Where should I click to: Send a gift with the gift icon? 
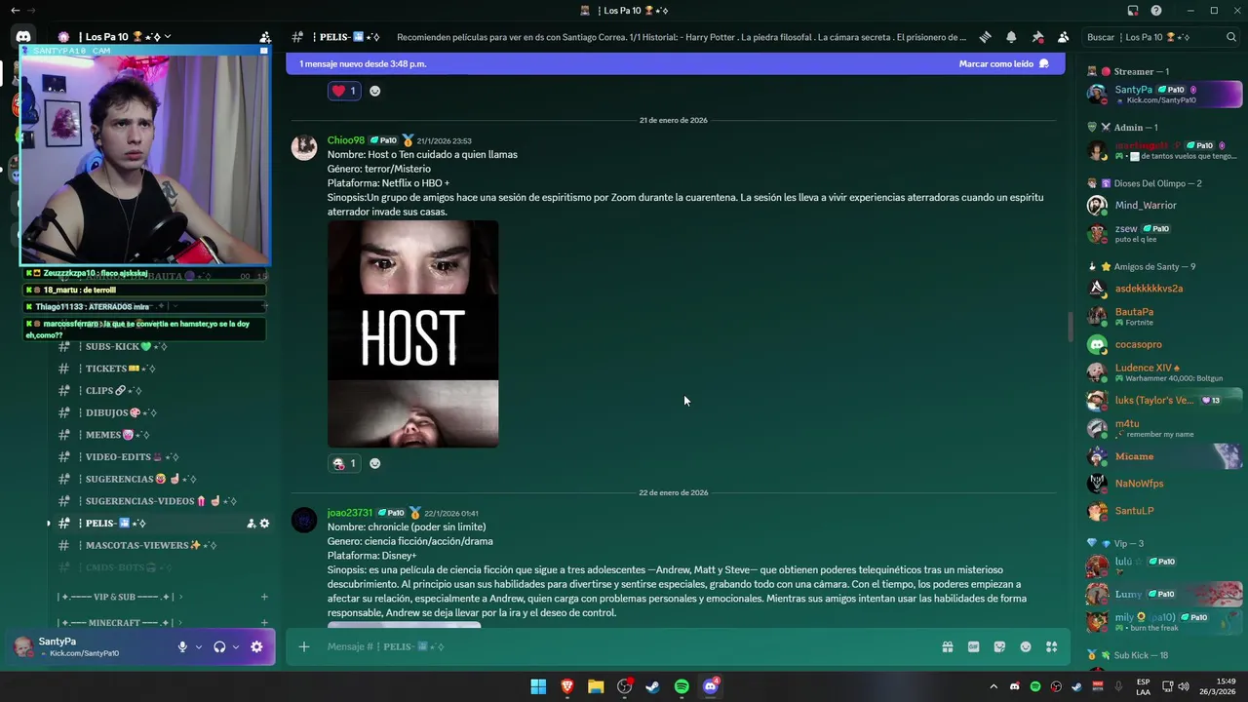coord(947,646)
